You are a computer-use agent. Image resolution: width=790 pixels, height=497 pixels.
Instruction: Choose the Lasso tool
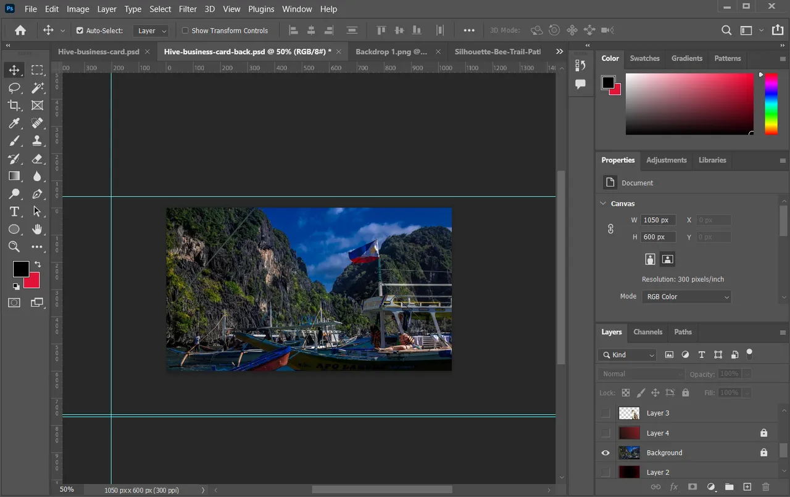pyautogui.click(x=14, y=88)
